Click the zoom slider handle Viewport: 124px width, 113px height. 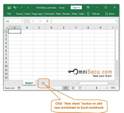(97, 88)
